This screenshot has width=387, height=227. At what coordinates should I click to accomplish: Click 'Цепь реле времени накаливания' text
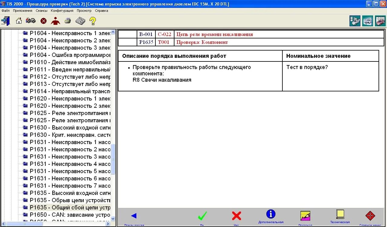click(x=214, y=34)
